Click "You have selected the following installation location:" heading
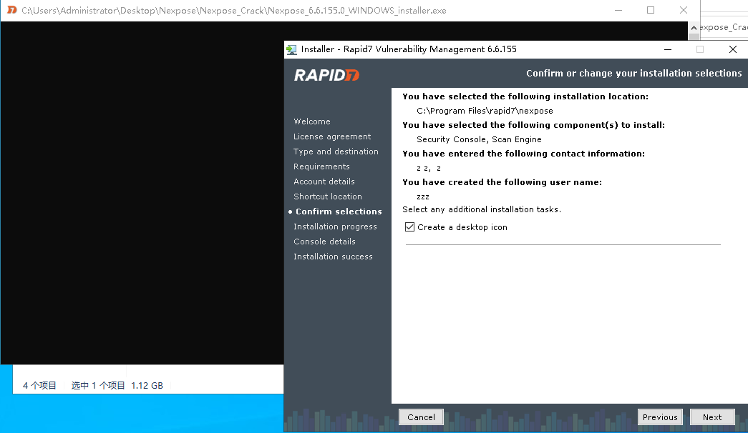 point(525,96)
